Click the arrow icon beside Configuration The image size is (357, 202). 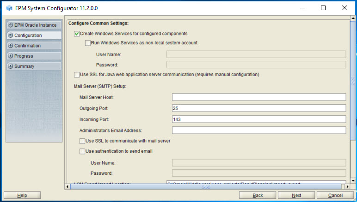coord(11,35)
